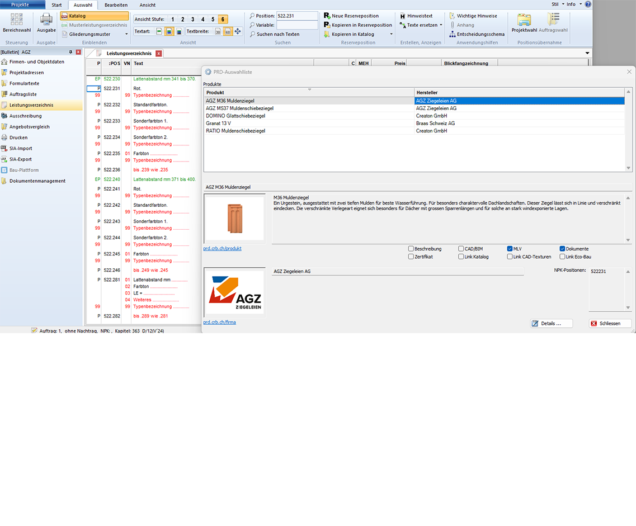The width and height of the screenshot is (636, 526).
Task: Open the prd.crb.ch/firma link
Action: pyautogui.click(x=219, y=322)
